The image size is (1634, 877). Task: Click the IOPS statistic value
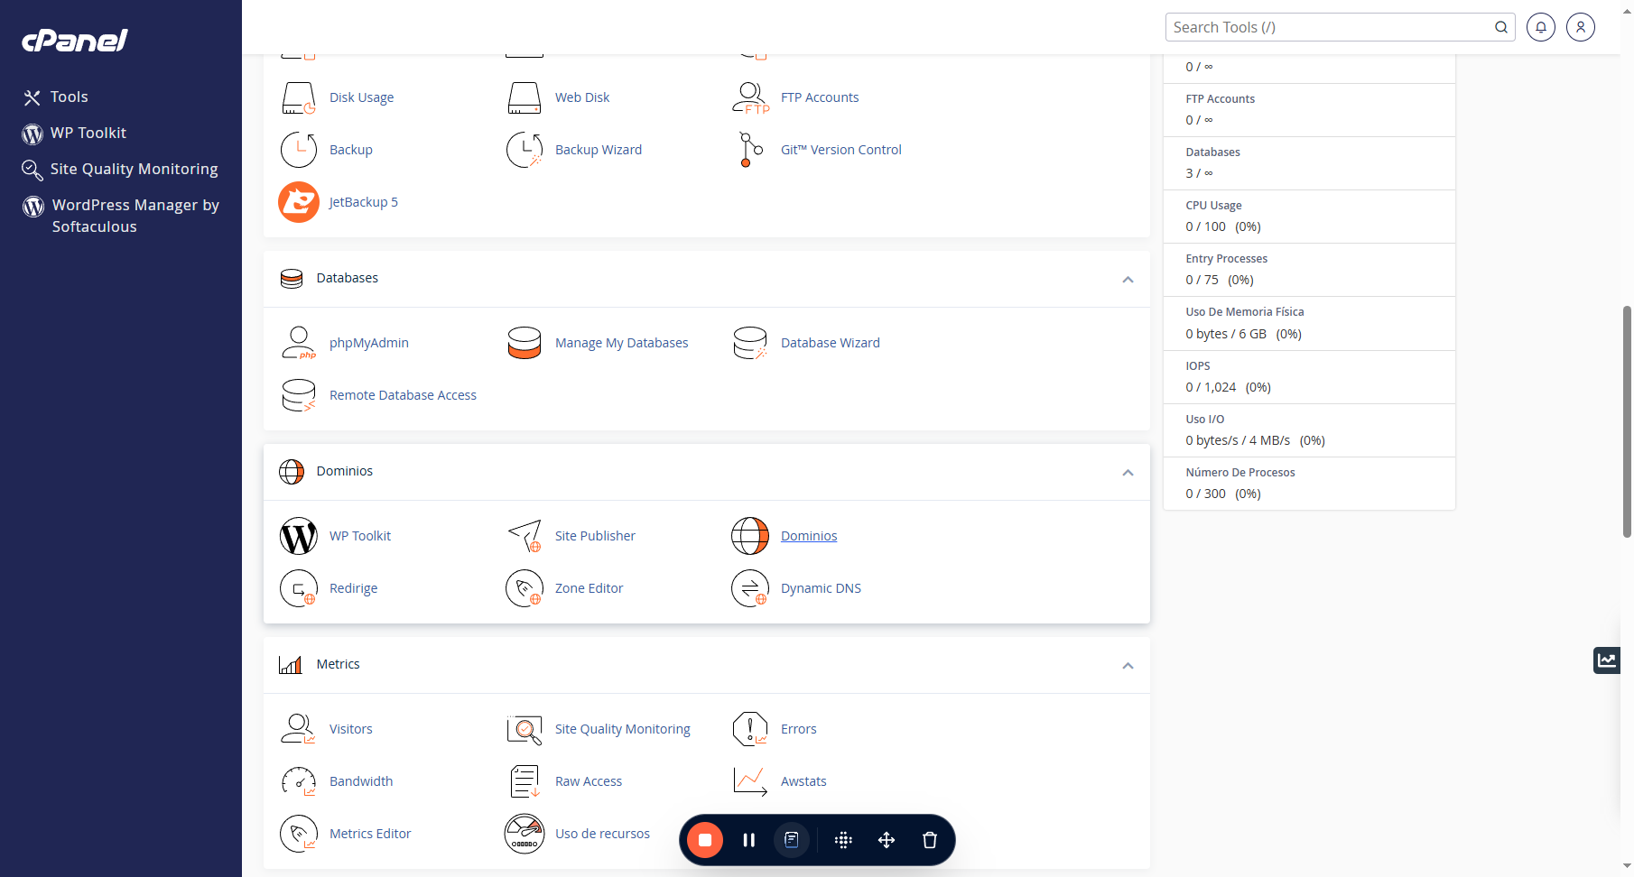pos(1228,387)
